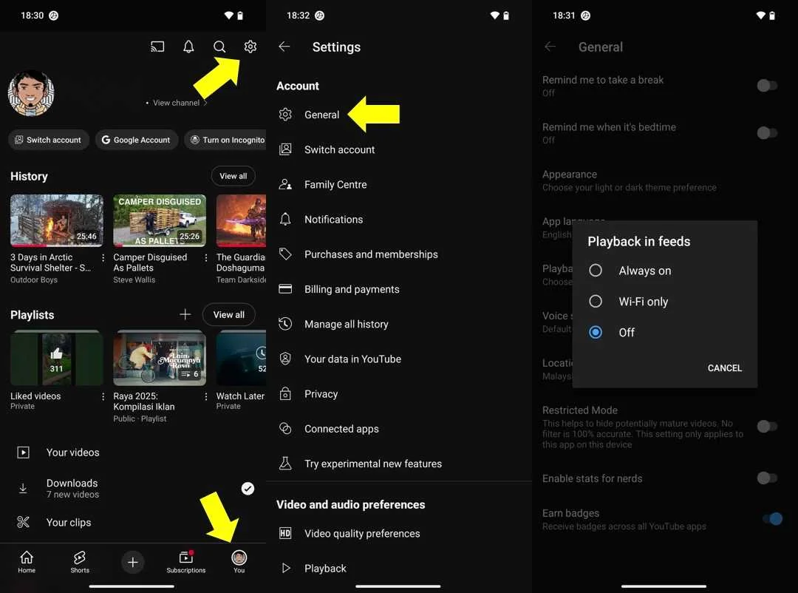Open Your data in YouTube
Viewport: 798px width, 593px height.
tap(399, 359)
